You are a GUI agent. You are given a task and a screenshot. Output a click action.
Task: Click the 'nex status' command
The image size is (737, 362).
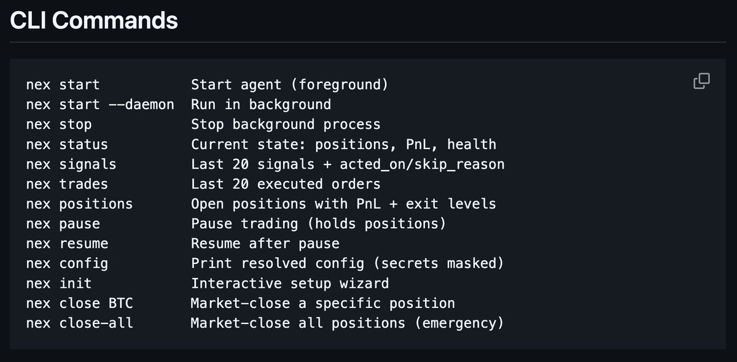tap(67, 145)
